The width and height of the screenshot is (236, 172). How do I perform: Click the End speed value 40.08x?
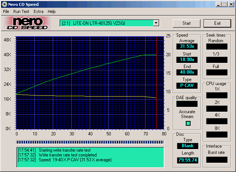pos(187,72)
